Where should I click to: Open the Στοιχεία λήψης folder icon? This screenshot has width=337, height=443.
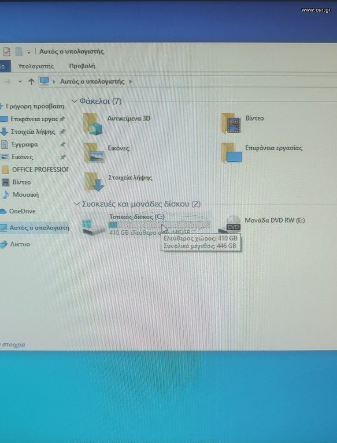94,182
